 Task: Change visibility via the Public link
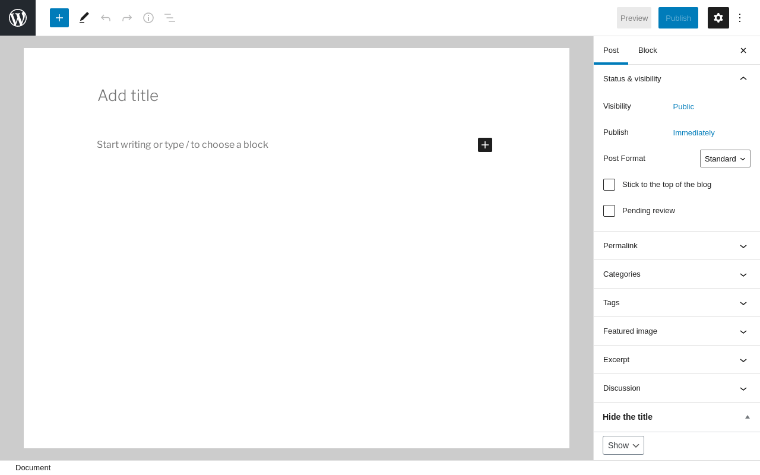[683, 107]
